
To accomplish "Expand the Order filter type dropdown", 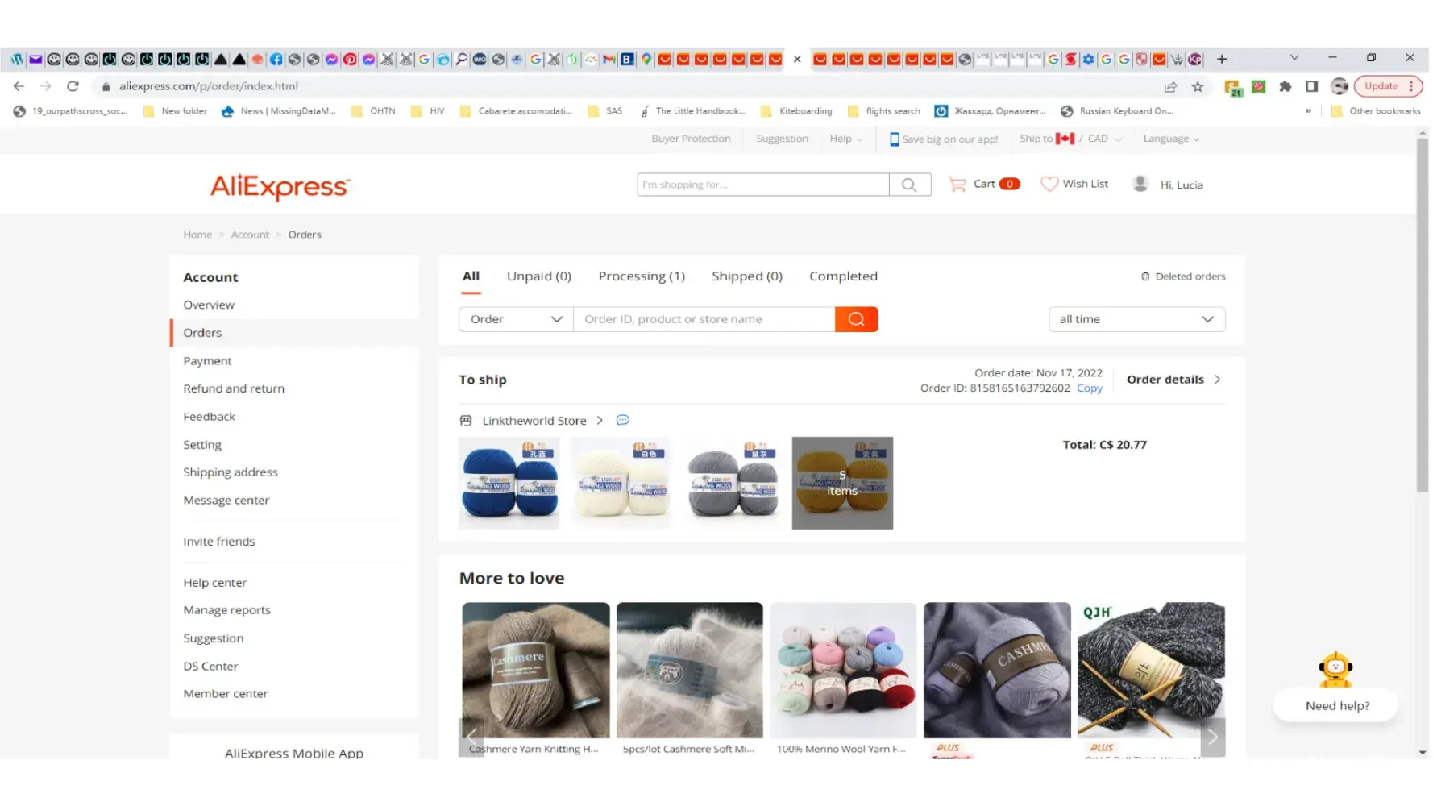I will [x=516, y=319].
